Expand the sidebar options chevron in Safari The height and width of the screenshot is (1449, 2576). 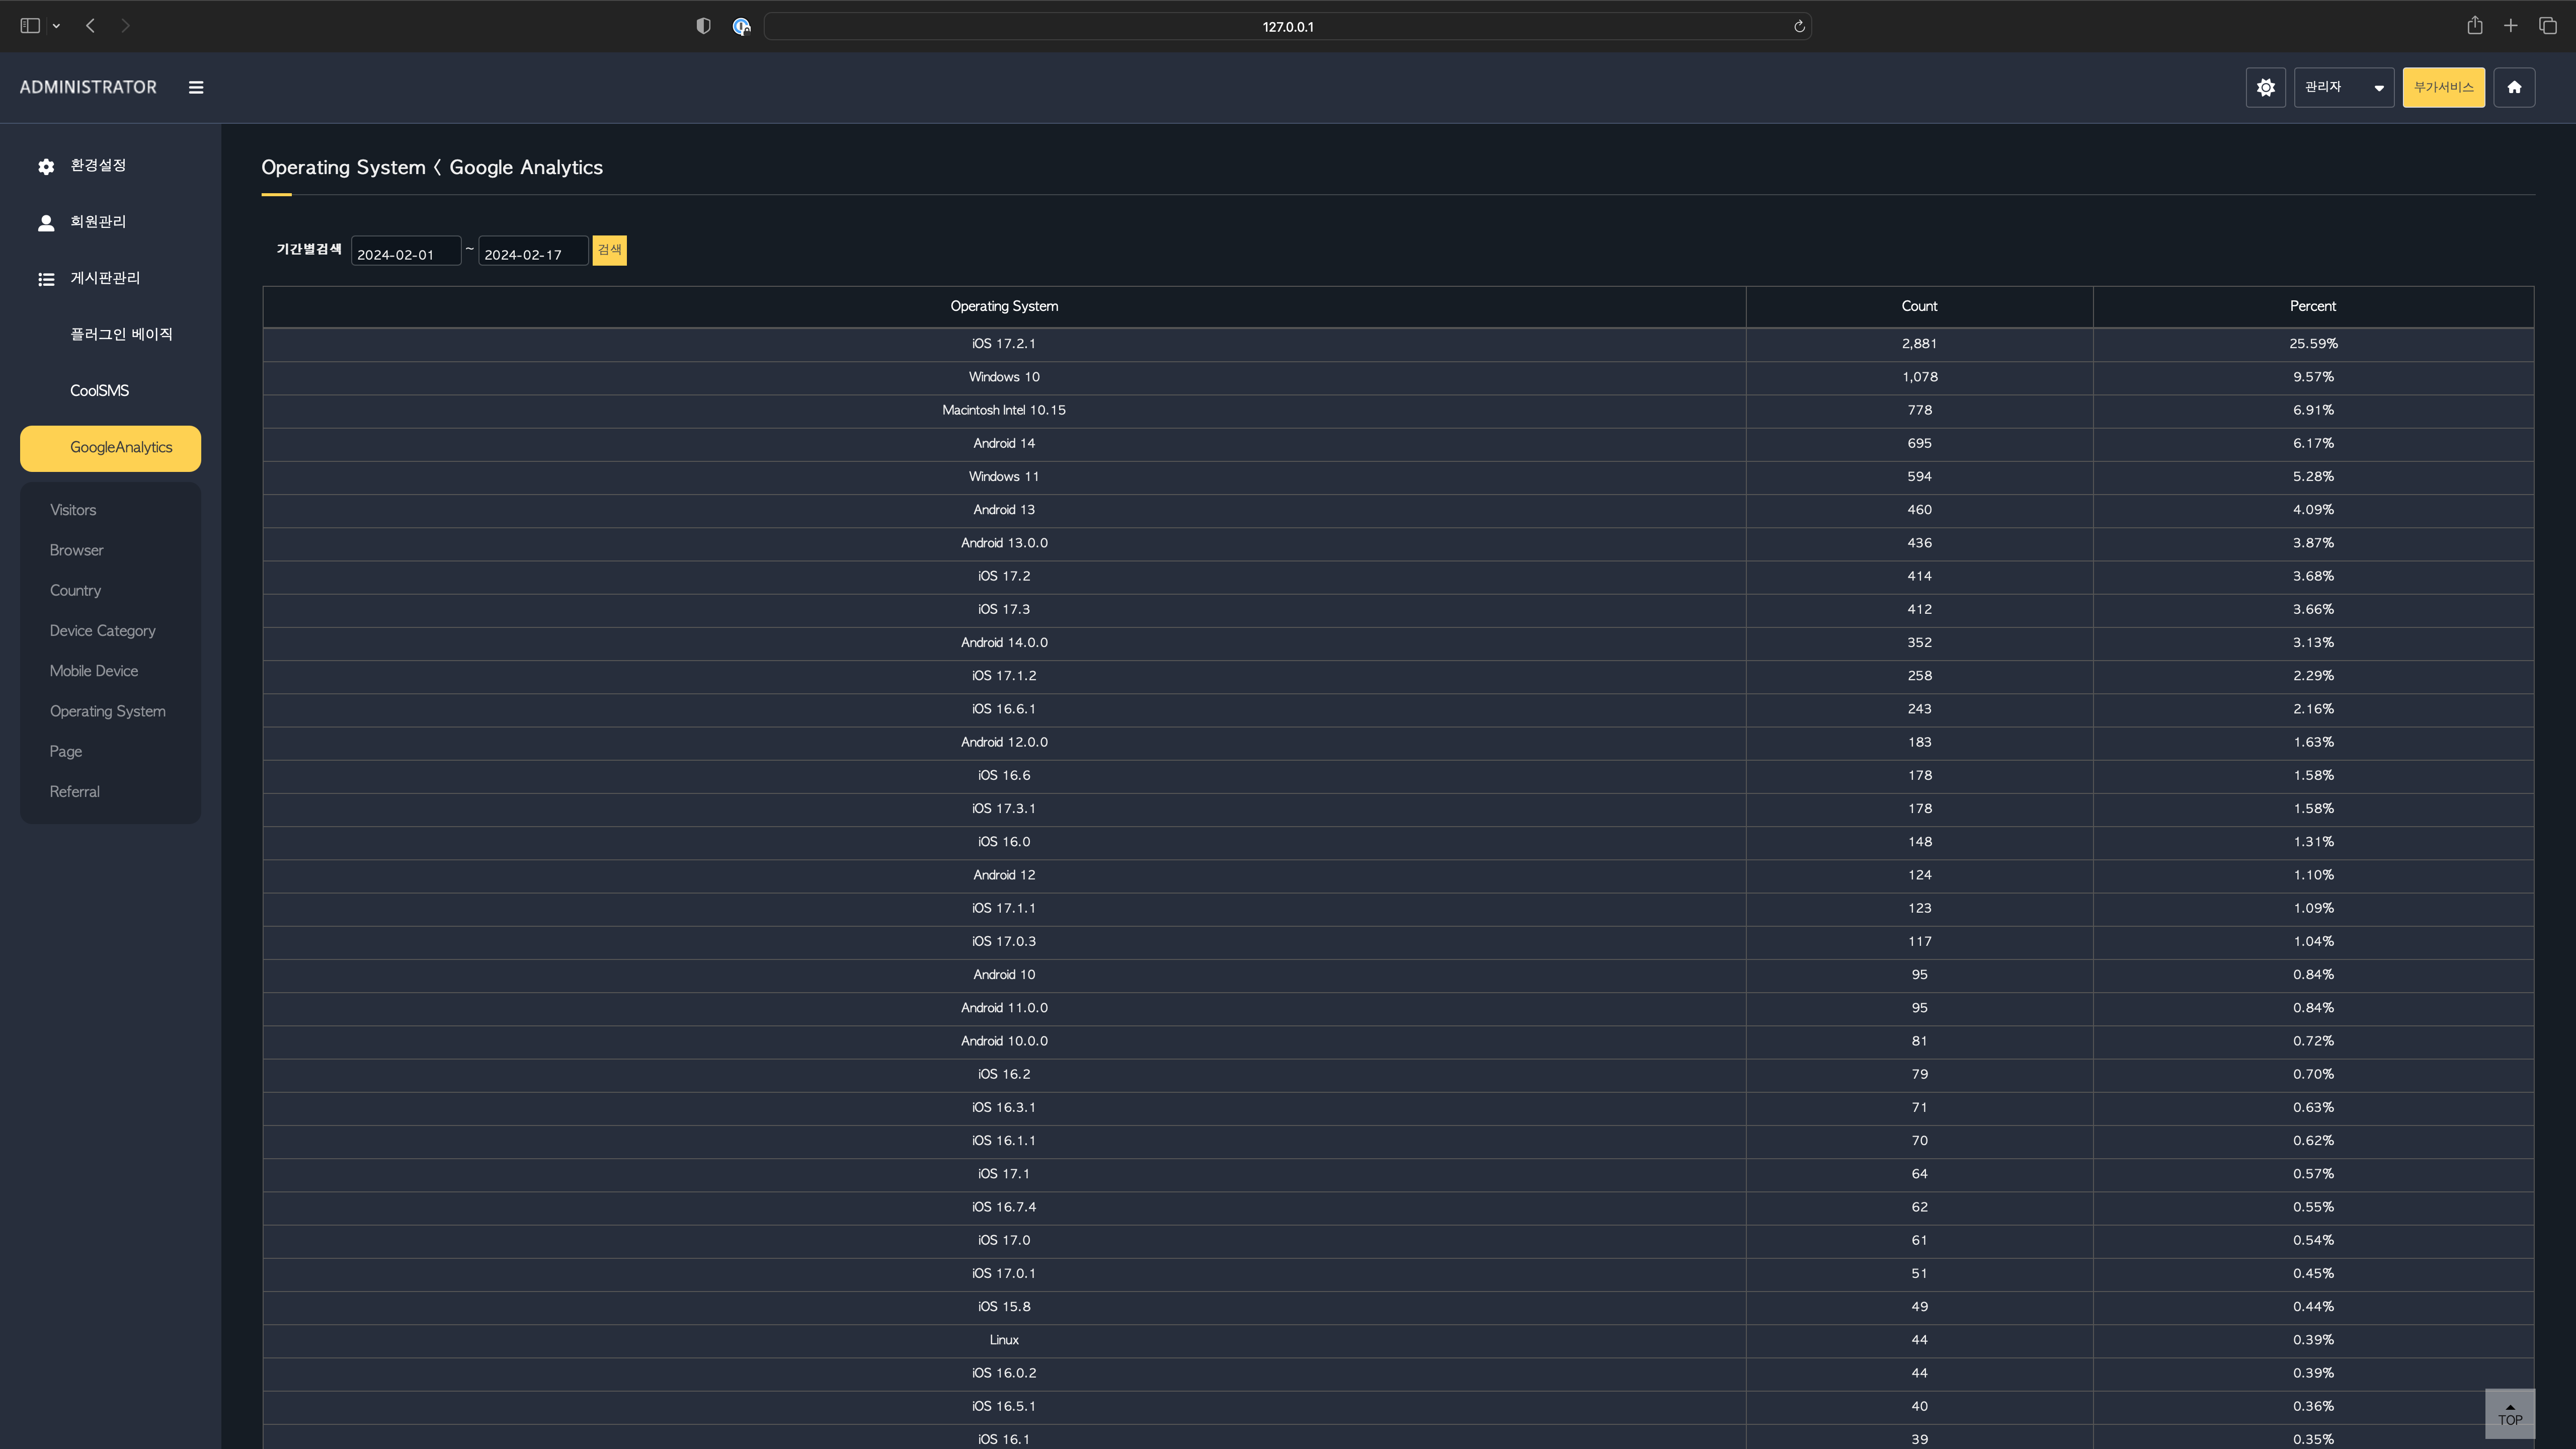(57, 26)
